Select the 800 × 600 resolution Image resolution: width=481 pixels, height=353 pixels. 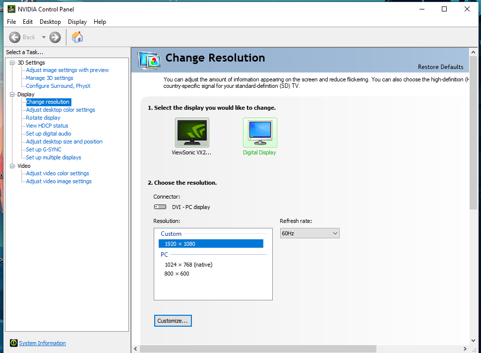point(177,274)
